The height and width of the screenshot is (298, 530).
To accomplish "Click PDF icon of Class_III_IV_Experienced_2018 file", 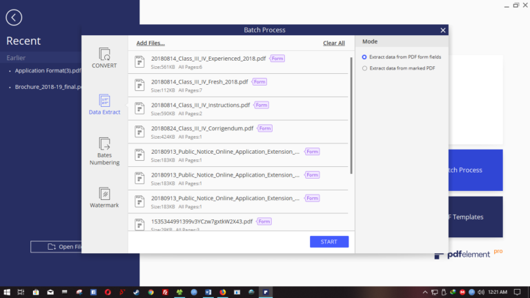I will click(140, 61).
